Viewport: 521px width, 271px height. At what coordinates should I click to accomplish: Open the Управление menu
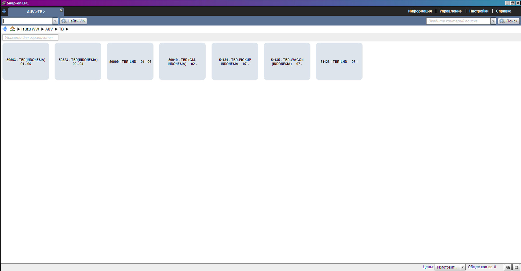[450, 11]
